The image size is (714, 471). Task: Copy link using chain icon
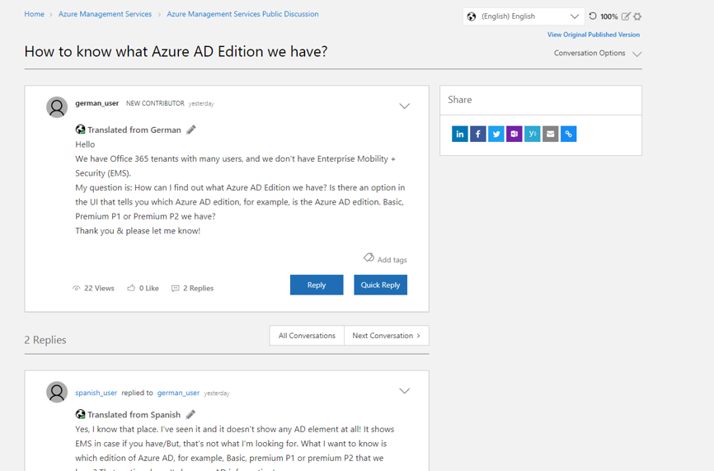coord(569,134)
